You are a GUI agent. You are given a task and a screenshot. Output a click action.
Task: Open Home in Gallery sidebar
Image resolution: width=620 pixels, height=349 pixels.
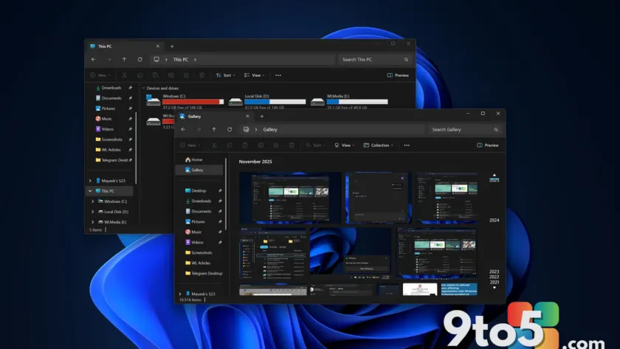click(193, 159)
